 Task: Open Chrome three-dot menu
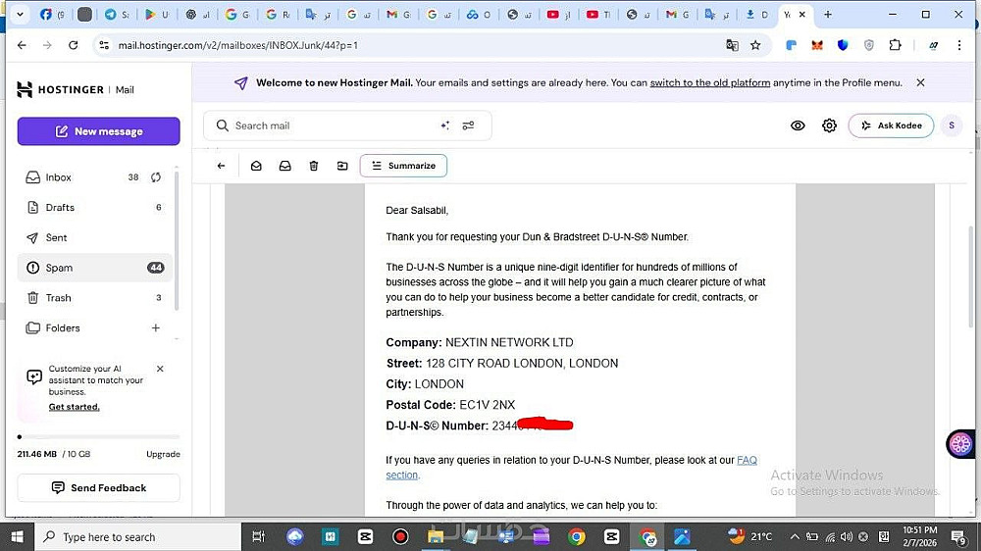point(959,45)
